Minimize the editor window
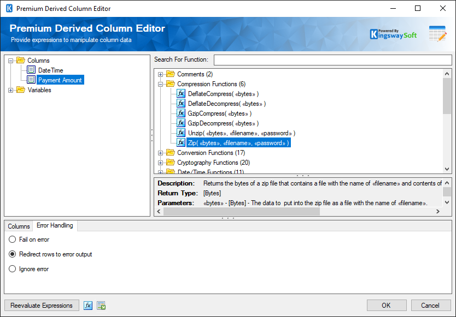The image size is (456, 317). tap(393, 8)
